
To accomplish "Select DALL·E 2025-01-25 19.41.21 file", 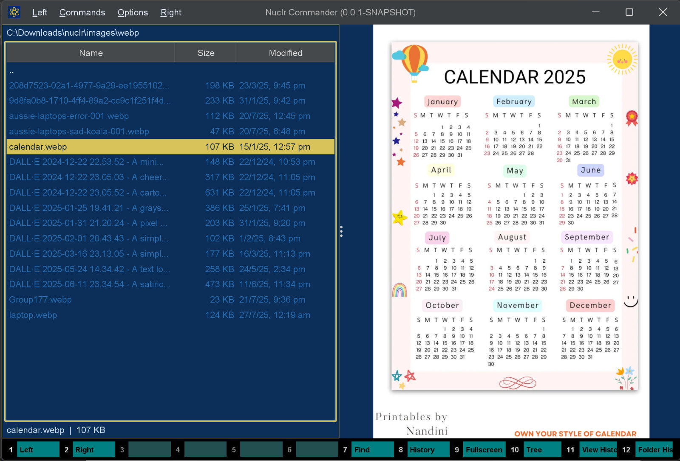I will (x=170, y=208).
